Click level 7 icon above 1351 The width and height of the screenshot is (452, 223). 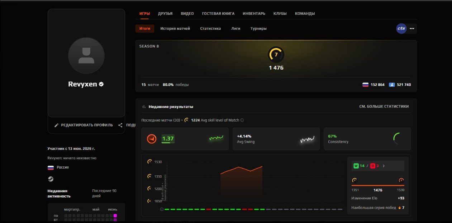(355, 180)
